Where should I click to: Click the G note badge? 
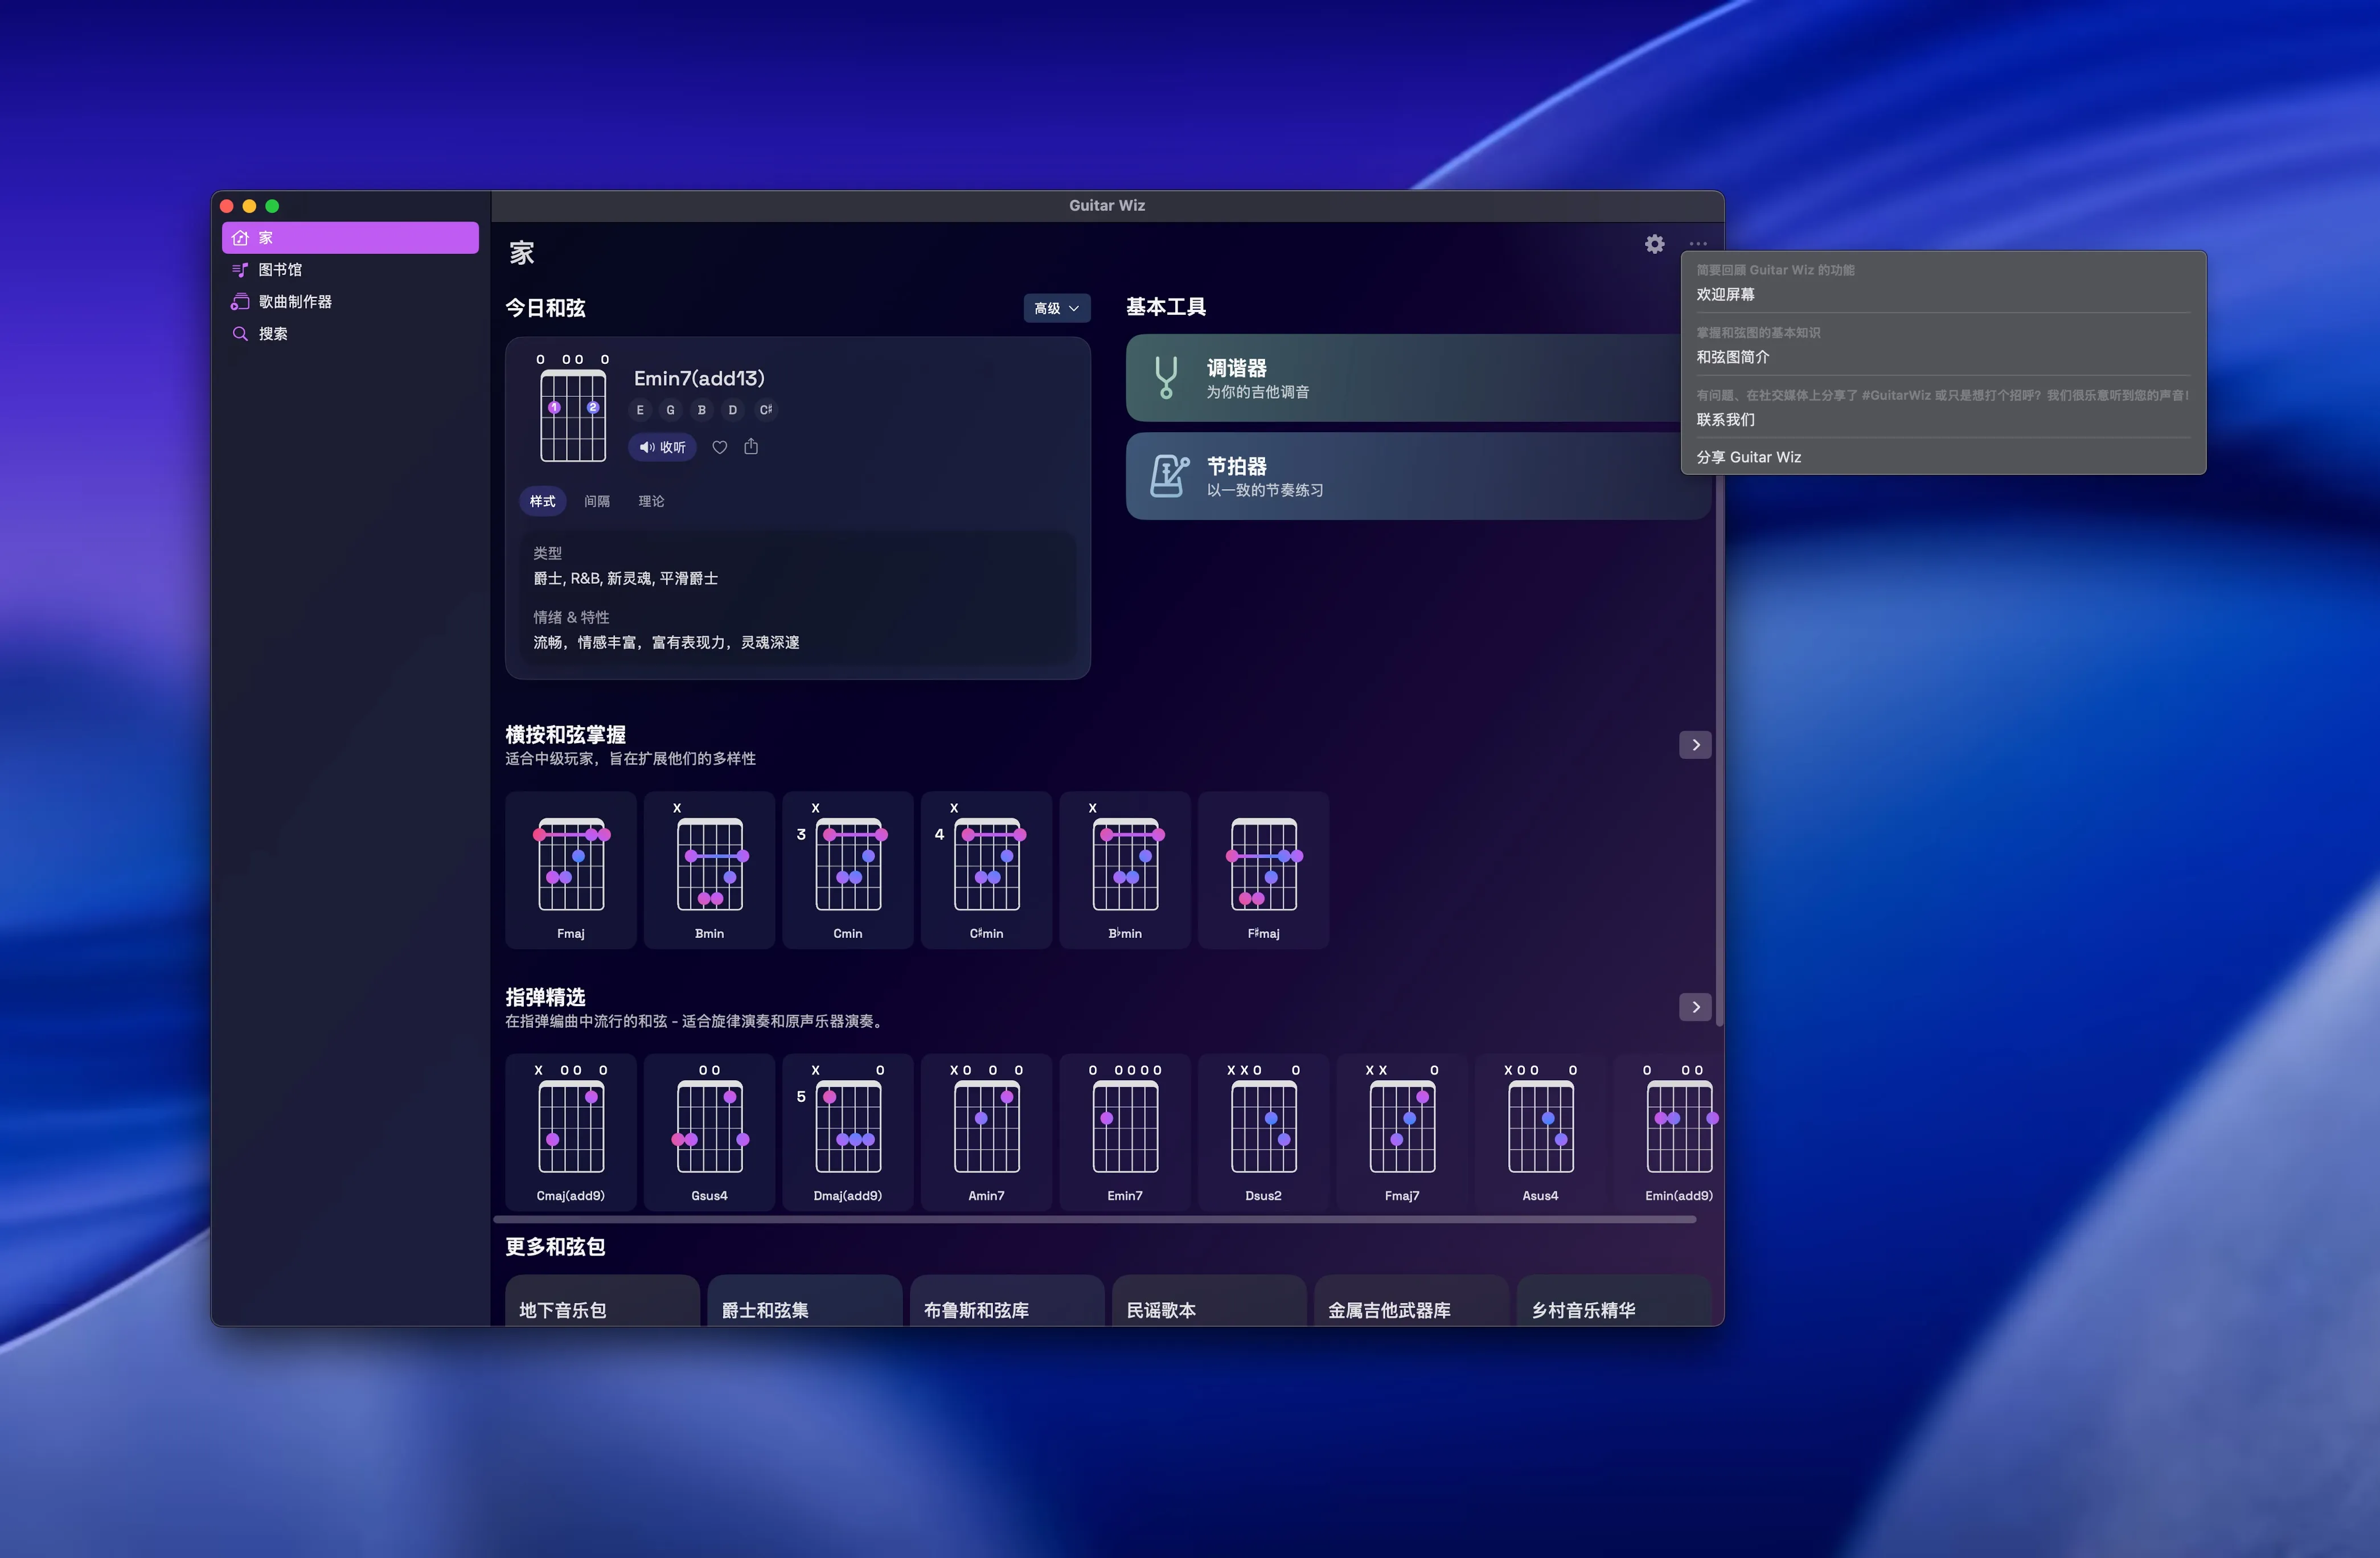[671, 410]
